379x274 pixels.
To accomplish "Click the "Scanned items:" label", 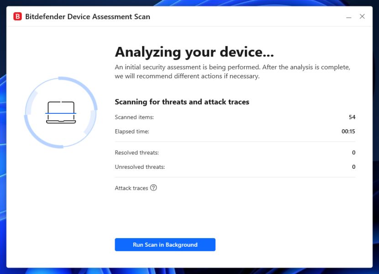I will (x=134, y=117).
